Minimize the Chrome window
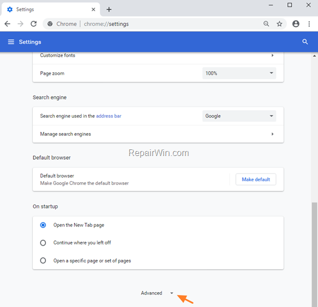This screenshot has width=318, height=307. point(271,5)
